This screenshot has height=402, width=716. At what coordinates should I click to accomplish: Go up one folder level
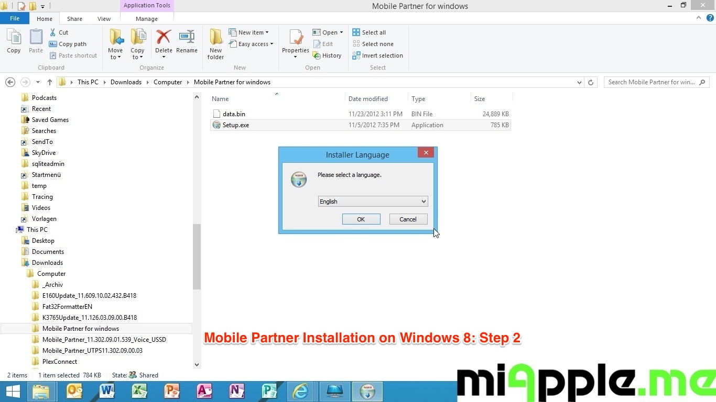coord(50,82)
